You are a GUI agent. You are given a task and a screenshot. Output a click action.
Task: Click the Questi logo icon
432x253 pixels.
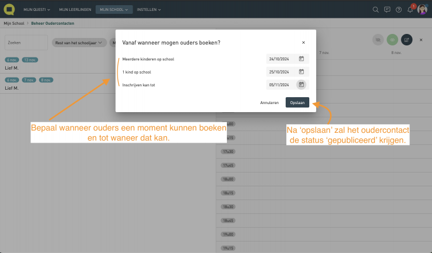[x=11, y=9]
